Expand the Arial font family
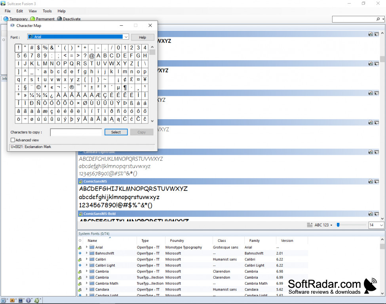Image resolution: width=386 pixels, height=304 pixels. [87, 247]
